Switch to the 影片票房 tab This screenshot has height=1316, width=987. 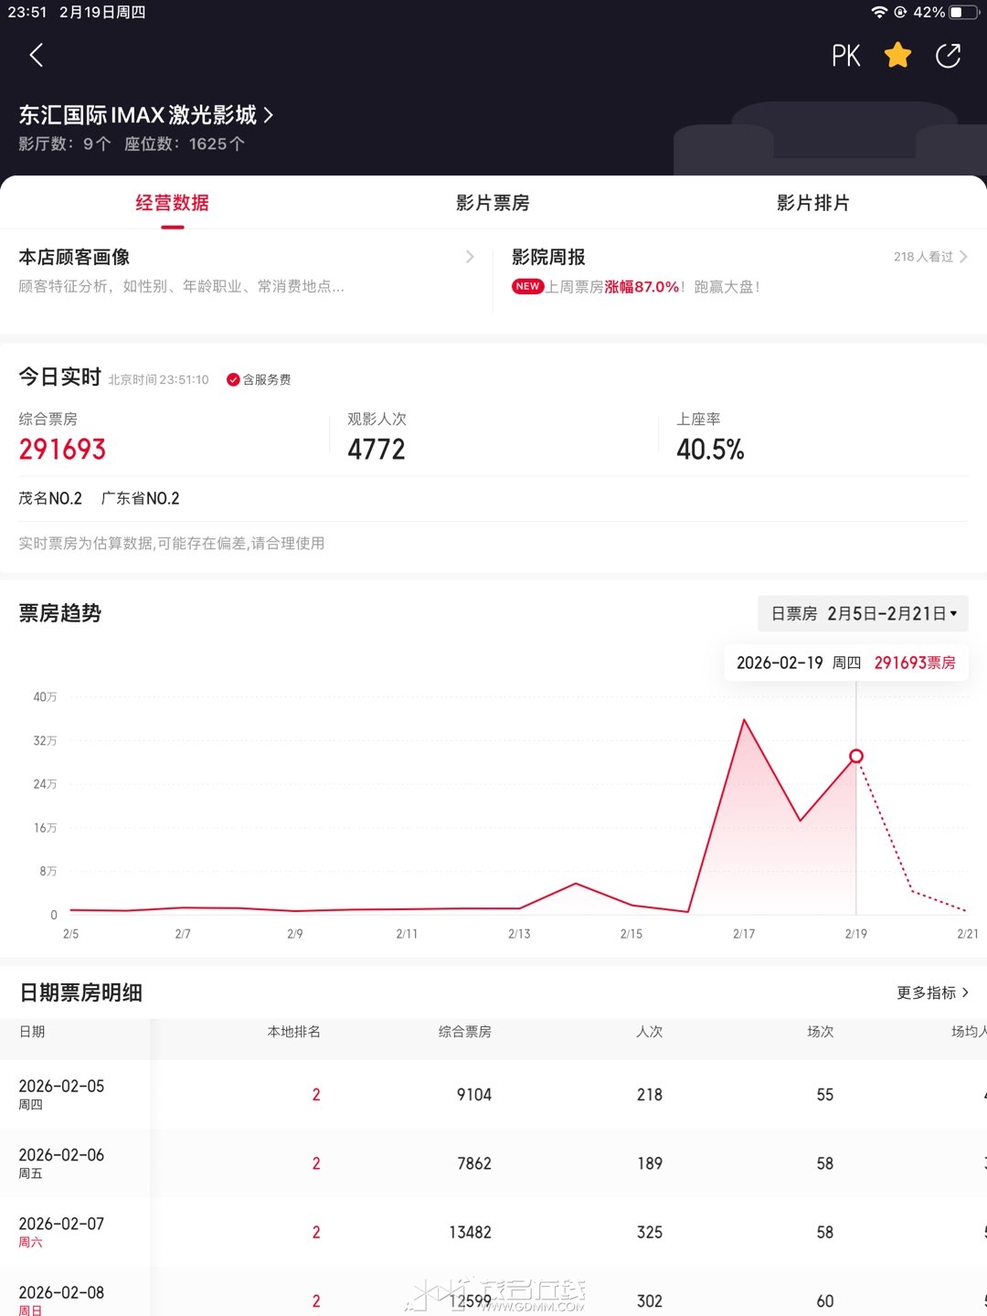(493, 203)
